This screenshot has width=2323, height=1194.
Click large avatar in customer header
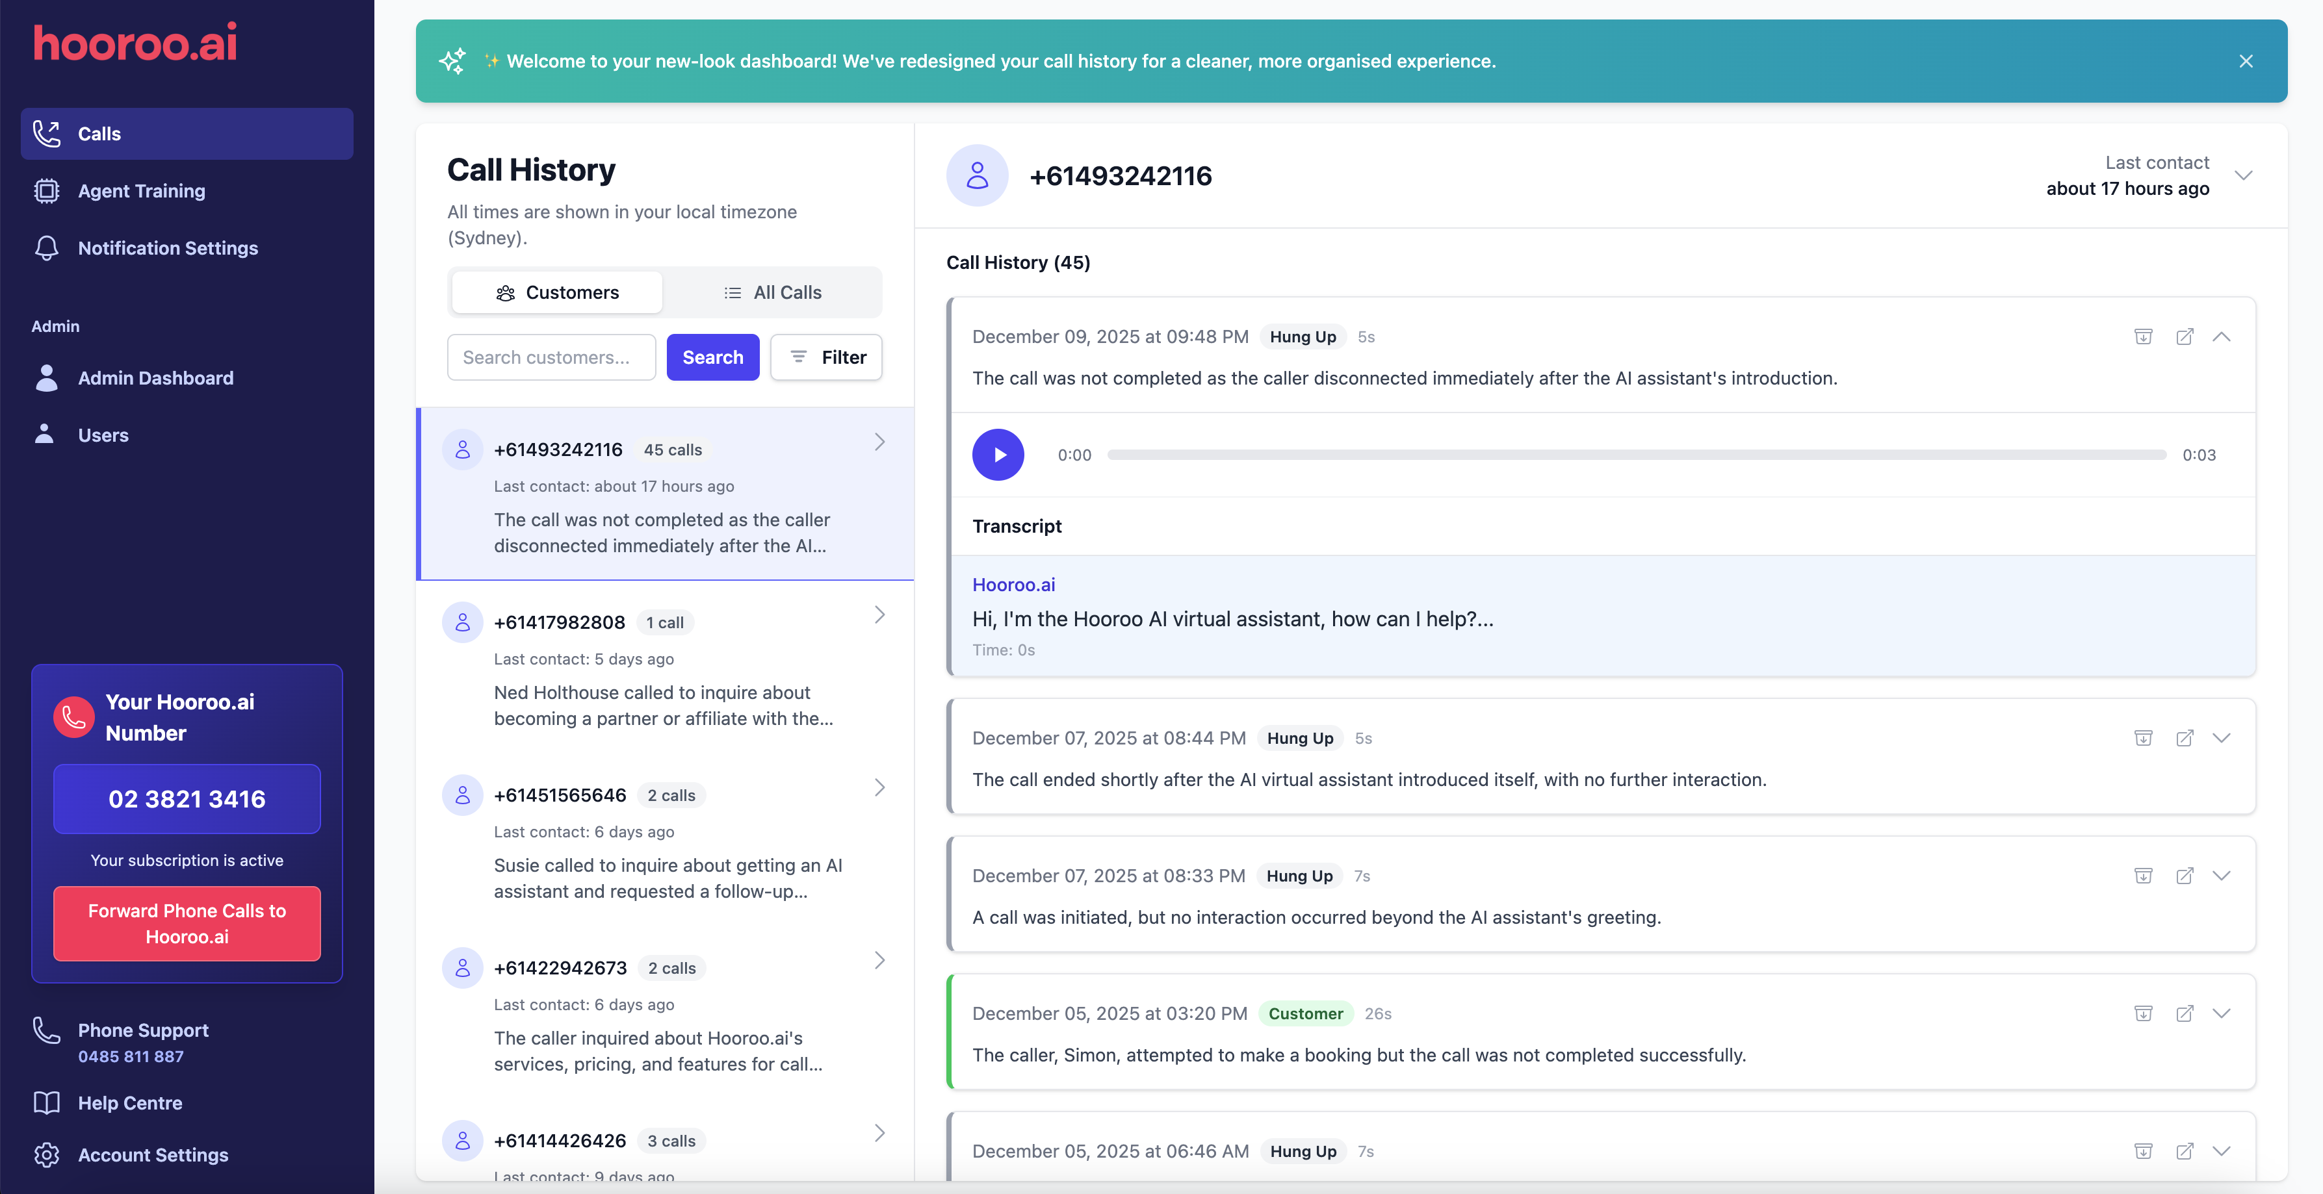[x=977, y=175]
